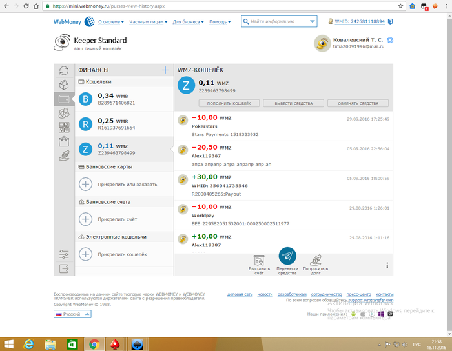
Task: Click the Выставить счёт invoice icon
Action: point(259,260)
